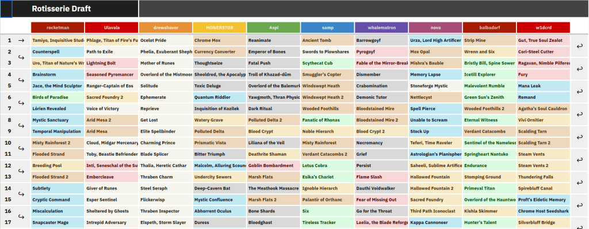Select the Cryptic Command cell
This screenshot has width=589, height=229.
tap(58, 200)
